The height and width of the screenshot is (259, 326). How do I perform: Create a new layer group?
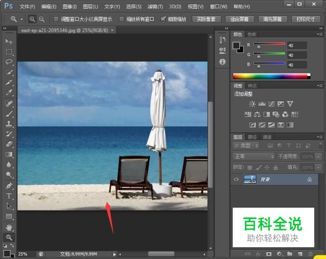[x=290, y=254]
